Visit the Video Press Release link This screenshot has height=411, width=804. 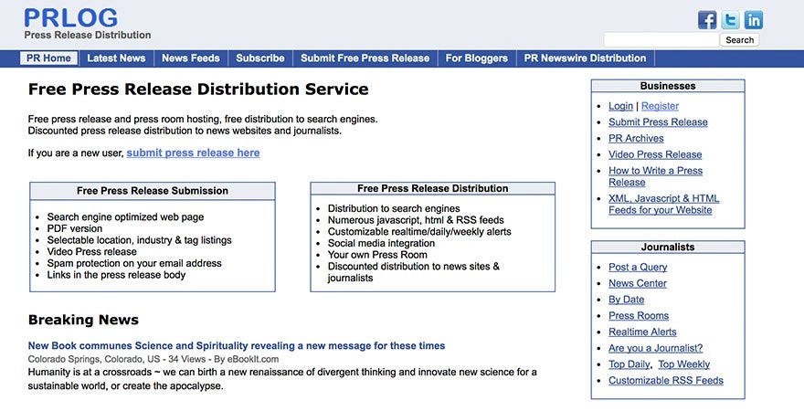pos(655,154)
